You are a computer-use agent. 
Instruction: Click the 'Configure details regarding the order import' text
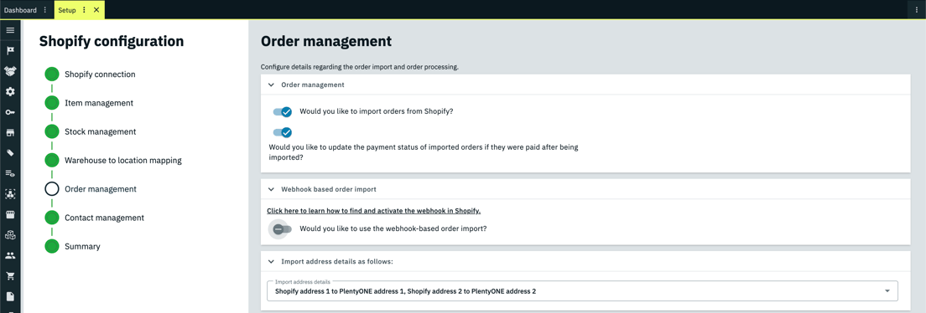[x=359, y=67]
